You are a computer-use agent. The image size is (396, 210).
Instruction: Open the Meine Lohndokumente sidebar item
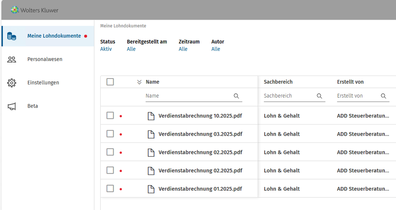48,36
